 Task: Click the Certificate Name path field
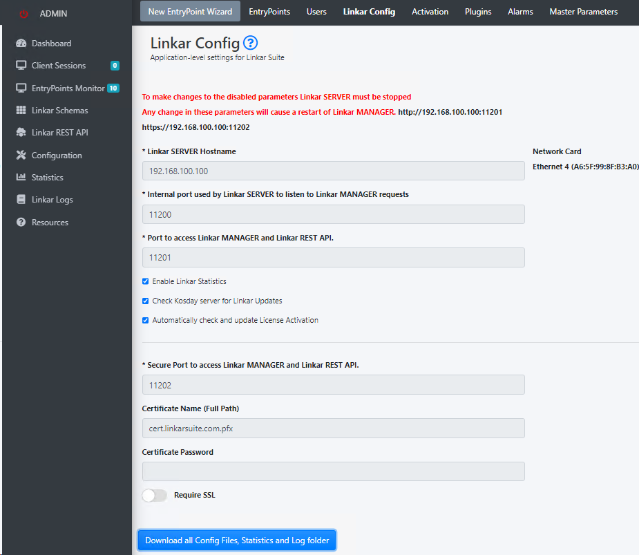tap(334, 429)
